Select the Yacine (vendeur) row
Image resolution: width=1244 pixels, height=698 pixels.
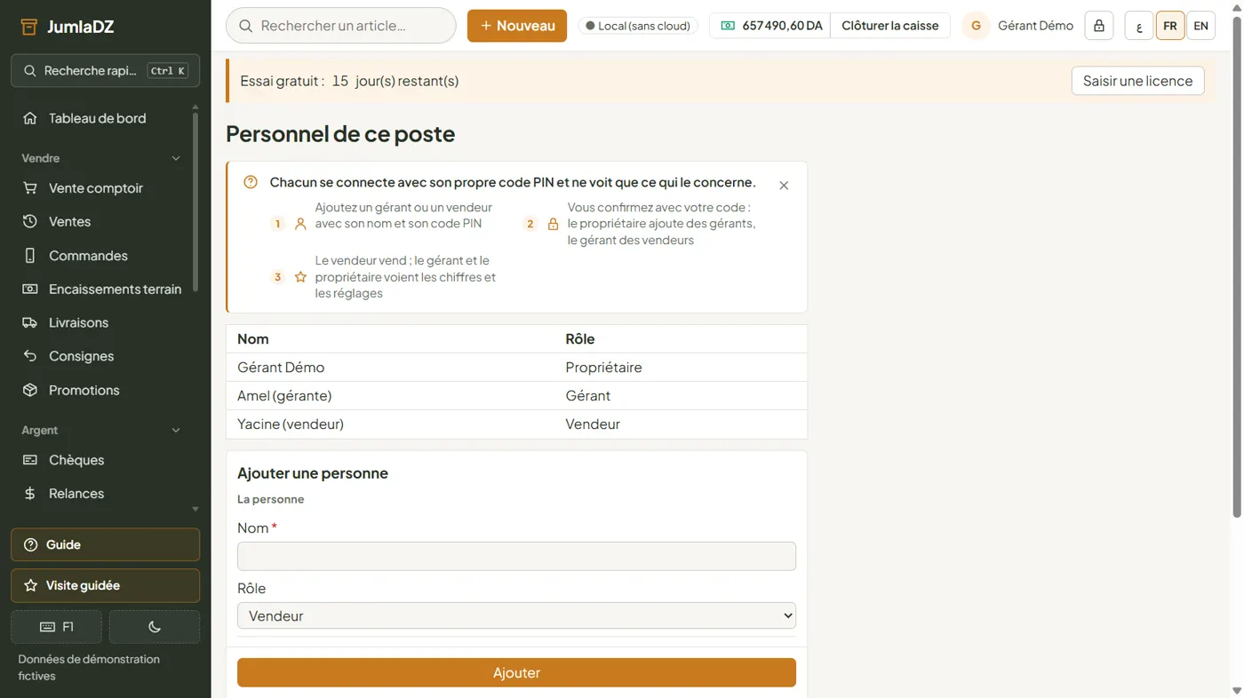click(516, 424)
